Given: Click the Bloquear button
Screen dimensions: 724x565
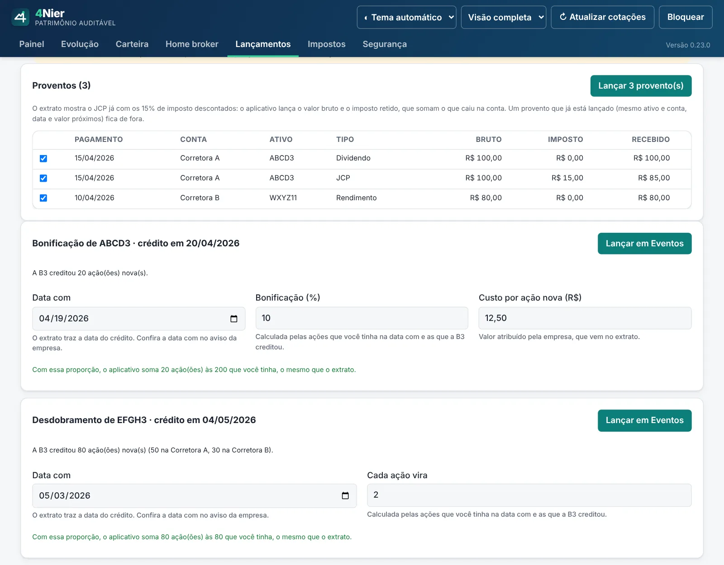Looking at the screenshot, I should pos(686,17).
